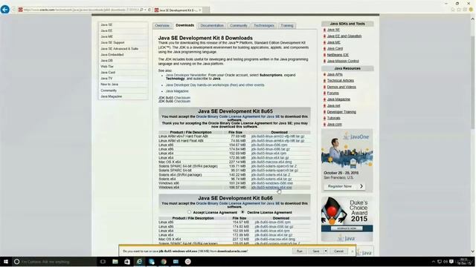
Task: Show hidden system tray icons chevron
Action: (433, 262)
